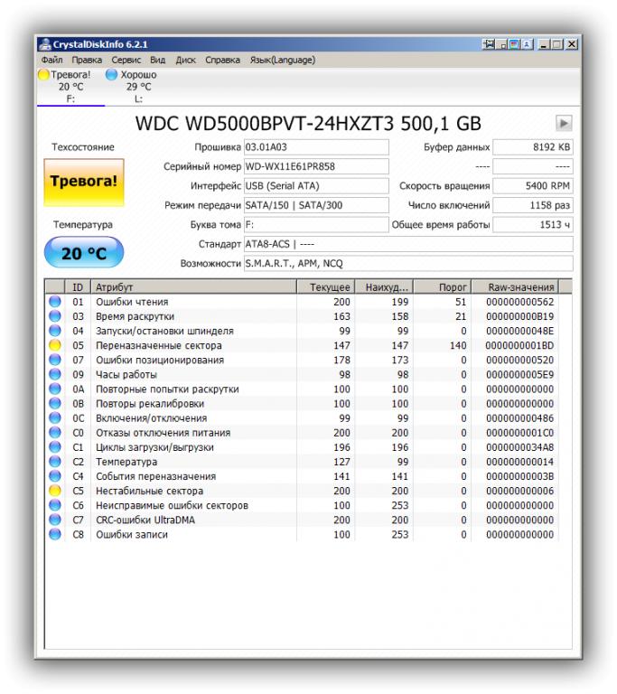The height and width of the screenshot is (694, 617).
Task: Click blue dot for CRC-ошибки UltraDMA
Action: 55,520
